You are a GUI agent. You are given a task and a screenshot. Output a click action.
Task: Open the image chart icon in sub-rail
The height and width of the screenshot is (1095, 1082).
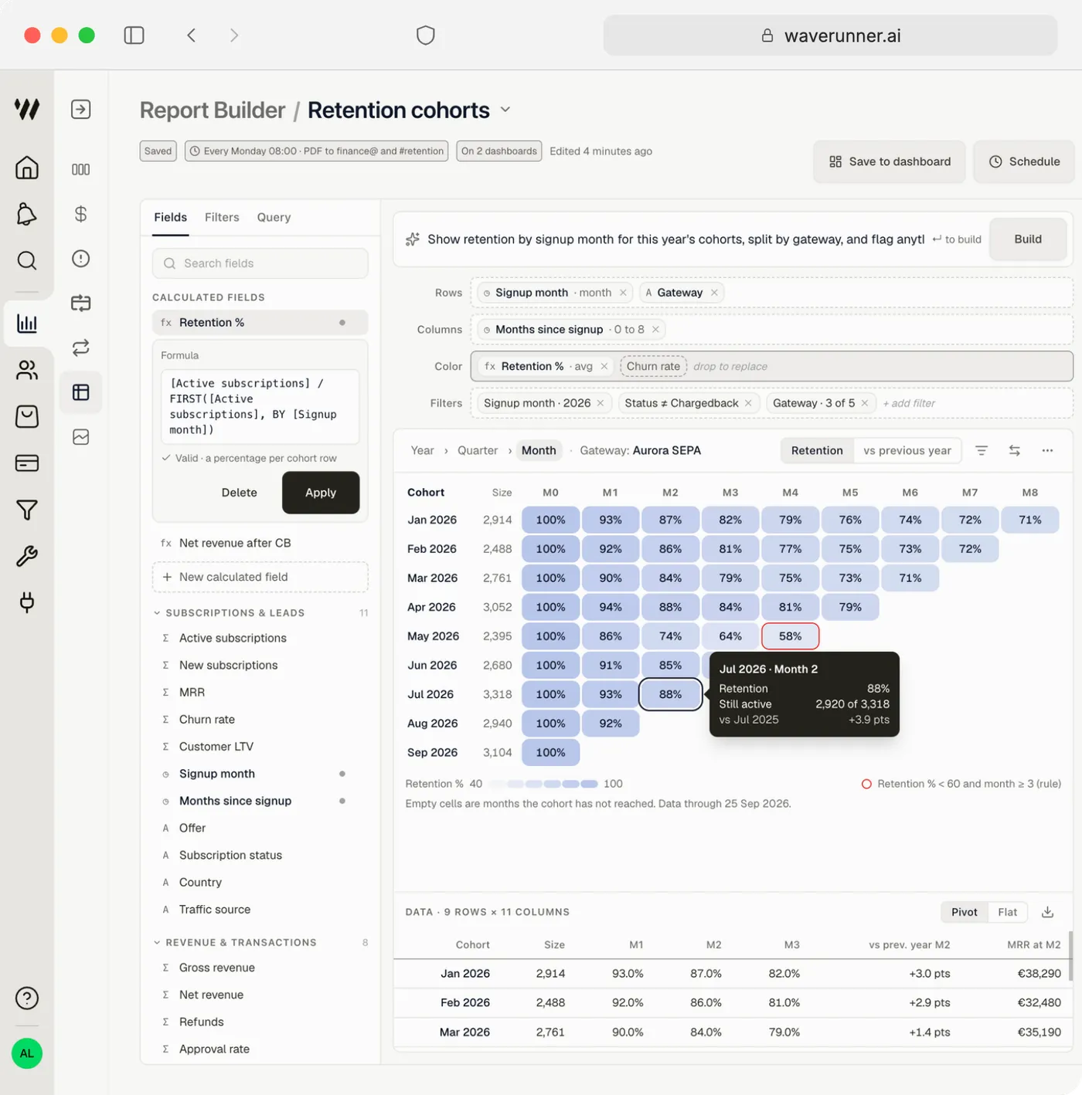click(81, 437)
